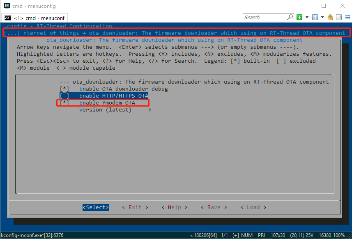Click the scroll/view mode icon next to the padlock
This screenshot has width=352, height=239.
click(339, 17)
